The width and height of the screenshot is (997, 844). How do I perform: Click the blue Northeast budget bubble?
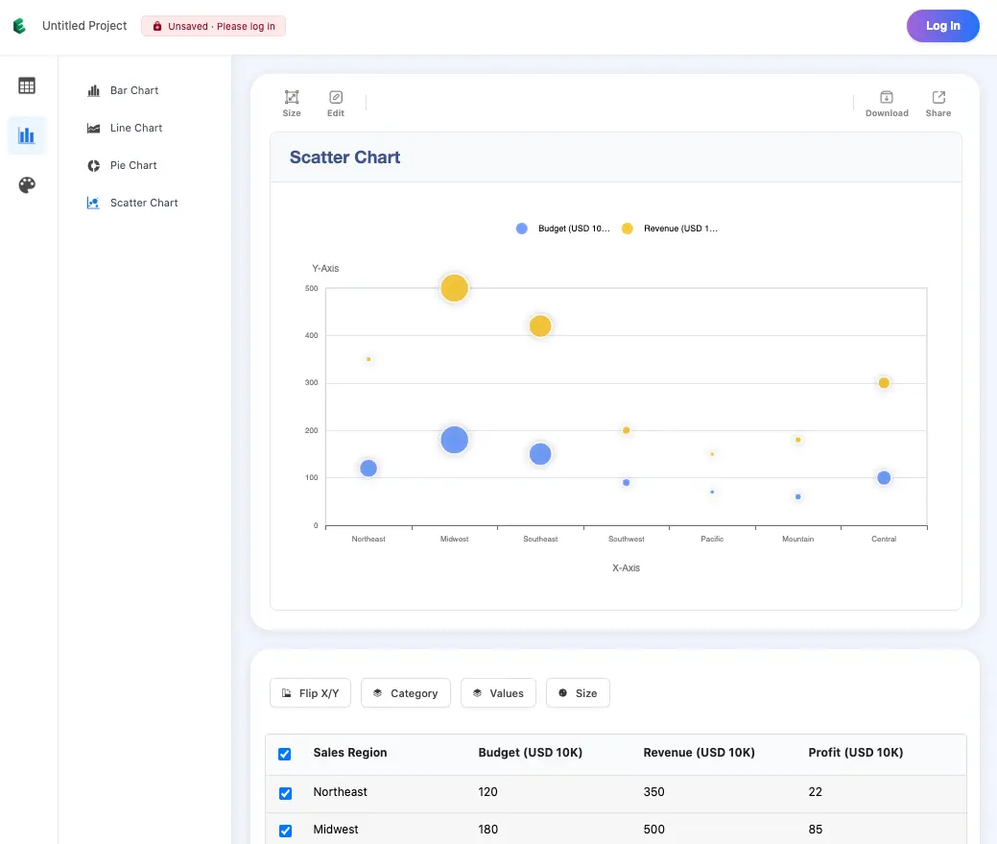click(x=368, y=469)
